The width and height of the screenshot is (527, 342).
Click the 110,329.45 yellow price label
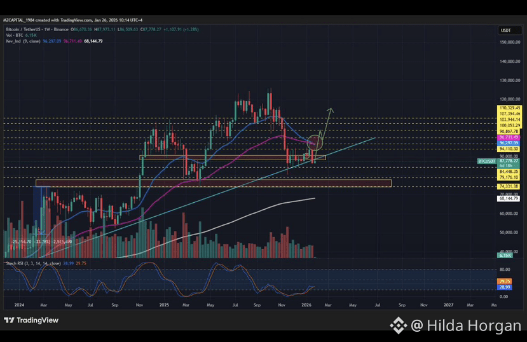pyautogui.click(x=510, y=108)
